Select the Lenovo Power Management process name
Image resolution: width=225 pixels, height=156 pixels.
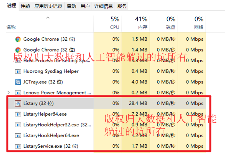pos(57,93)
